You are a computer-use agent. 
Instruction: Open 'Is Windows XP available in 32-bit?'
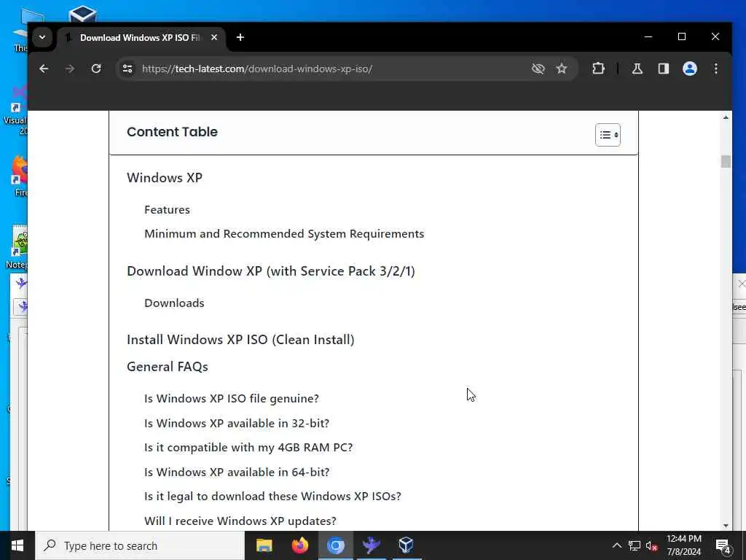coord(237,423)
